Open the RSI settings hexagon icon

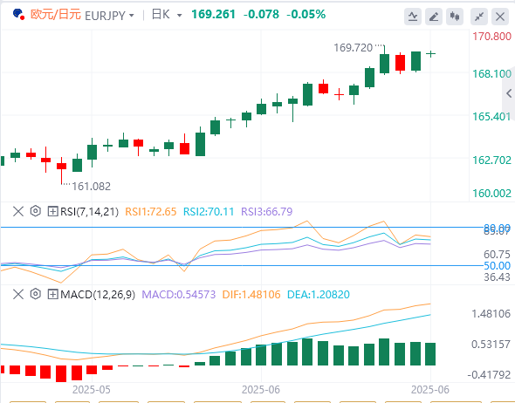pyautogui.click(x=36, y=211)
